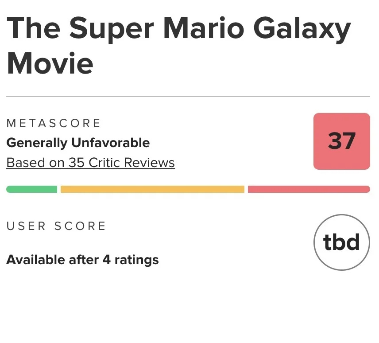Viewport: 379px width, 343px height.
Task: Select the yellow mixed reviews bar segment
Action: 152,189
